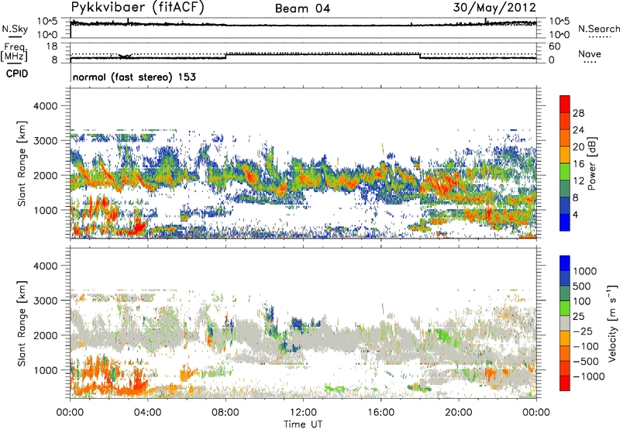The height and width of the screenshot is (429, 620).
Task: Click the "16:00" time axis label
Action: (381, 413)
